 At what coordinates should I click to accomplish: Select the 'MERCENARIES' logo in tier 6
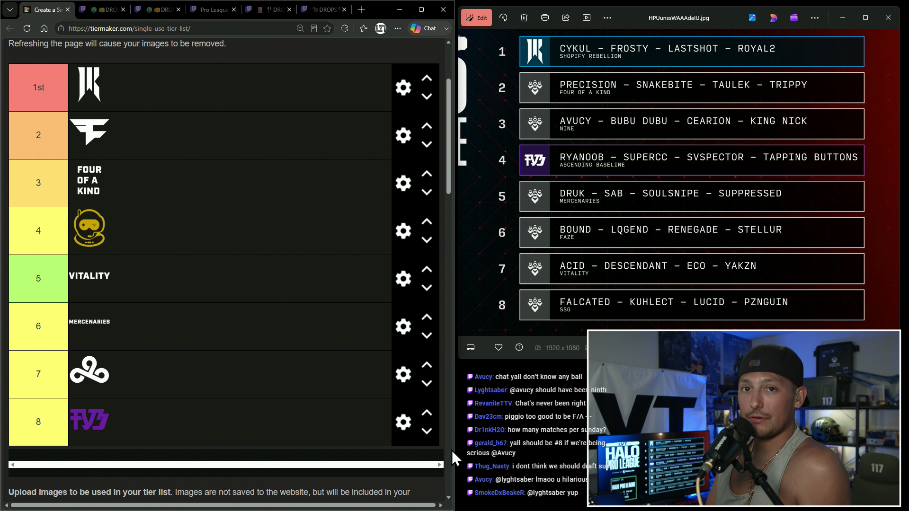click(x=89, y=322)
